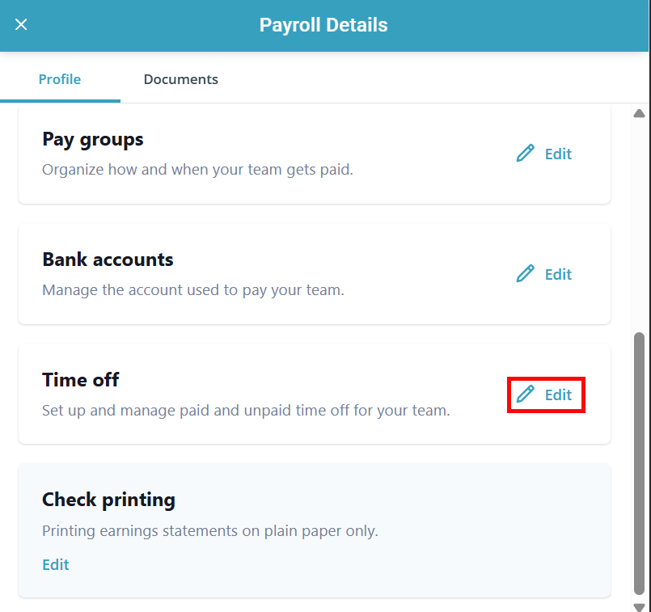Click the Edit text beside Time off

[558, 395]
